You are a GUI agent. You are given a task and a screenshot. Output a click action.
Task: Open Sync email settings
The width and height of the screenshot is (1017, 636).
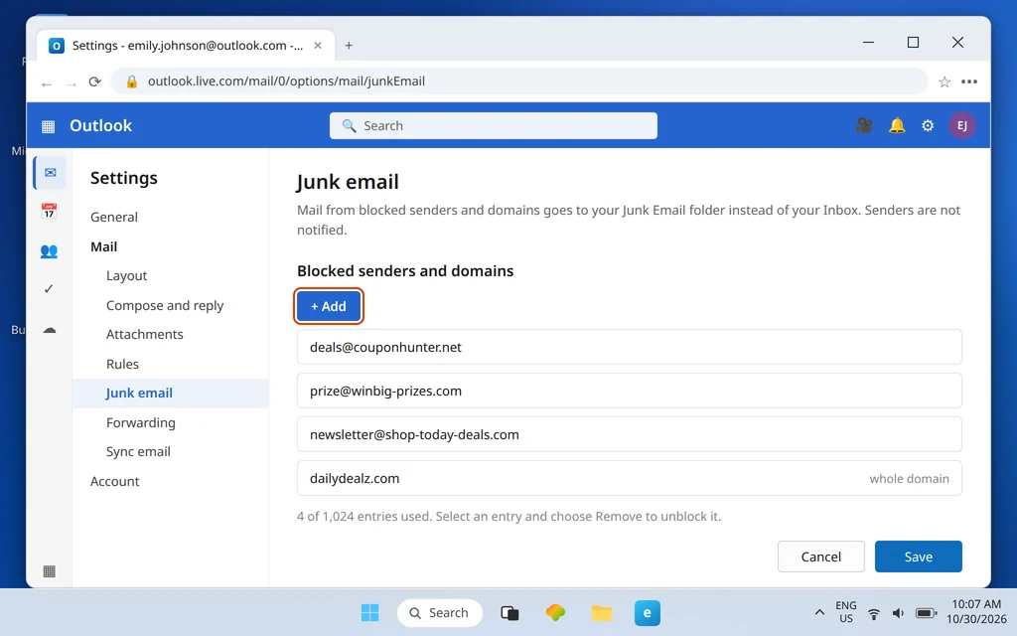(138, 452)
